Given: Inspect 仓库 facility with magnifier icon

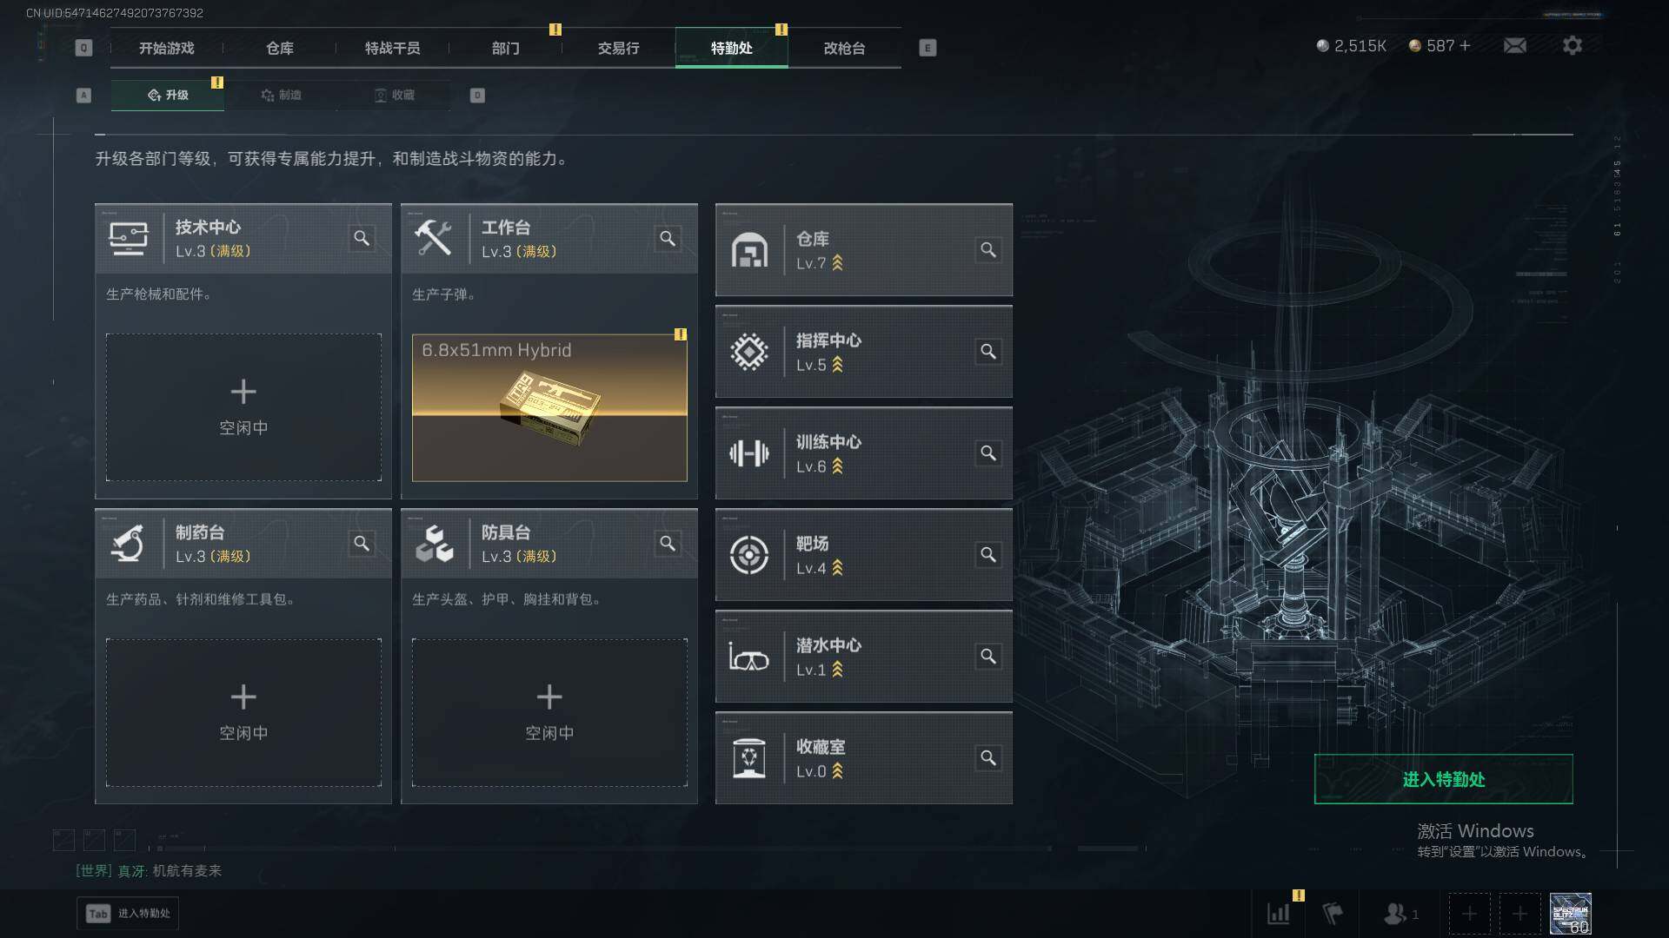Looking at the screenshot, I should click(x=988, y=250).
